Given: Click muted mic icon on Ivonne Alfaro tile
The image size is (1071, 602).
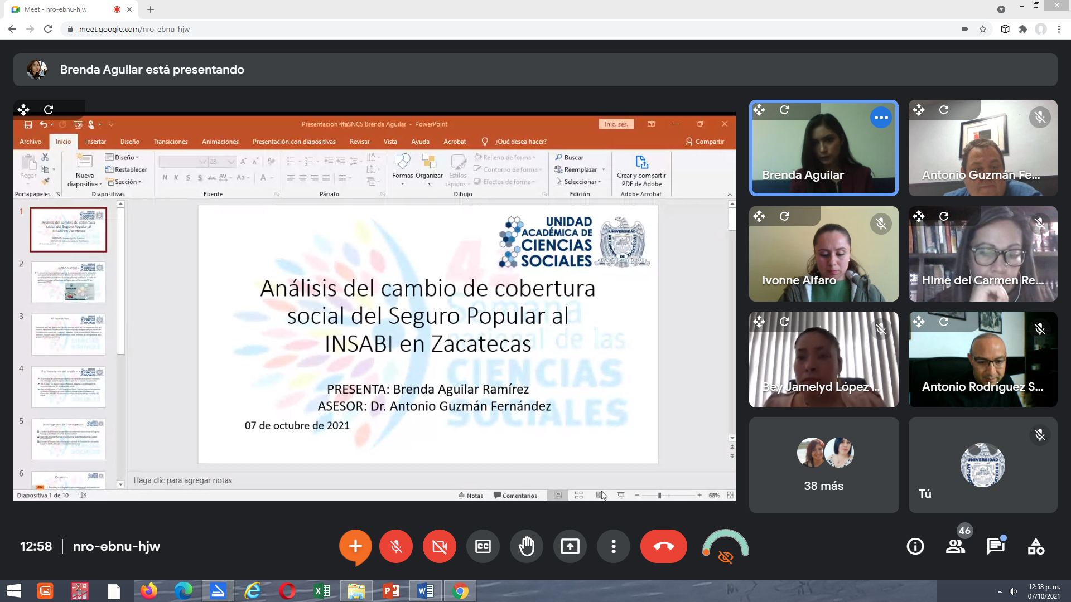Looking at the screenshot, I should (x=881, y=224).
